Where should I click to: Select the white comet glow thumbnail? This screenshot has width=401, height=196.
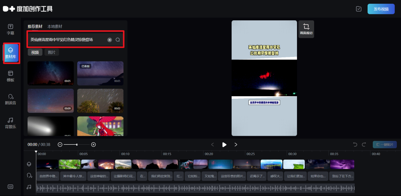tap(50, 126)
